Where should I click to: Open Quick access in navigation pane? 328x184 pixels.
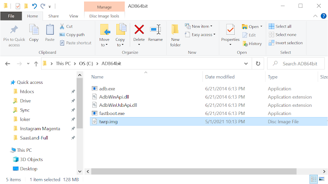click(30, 82)
